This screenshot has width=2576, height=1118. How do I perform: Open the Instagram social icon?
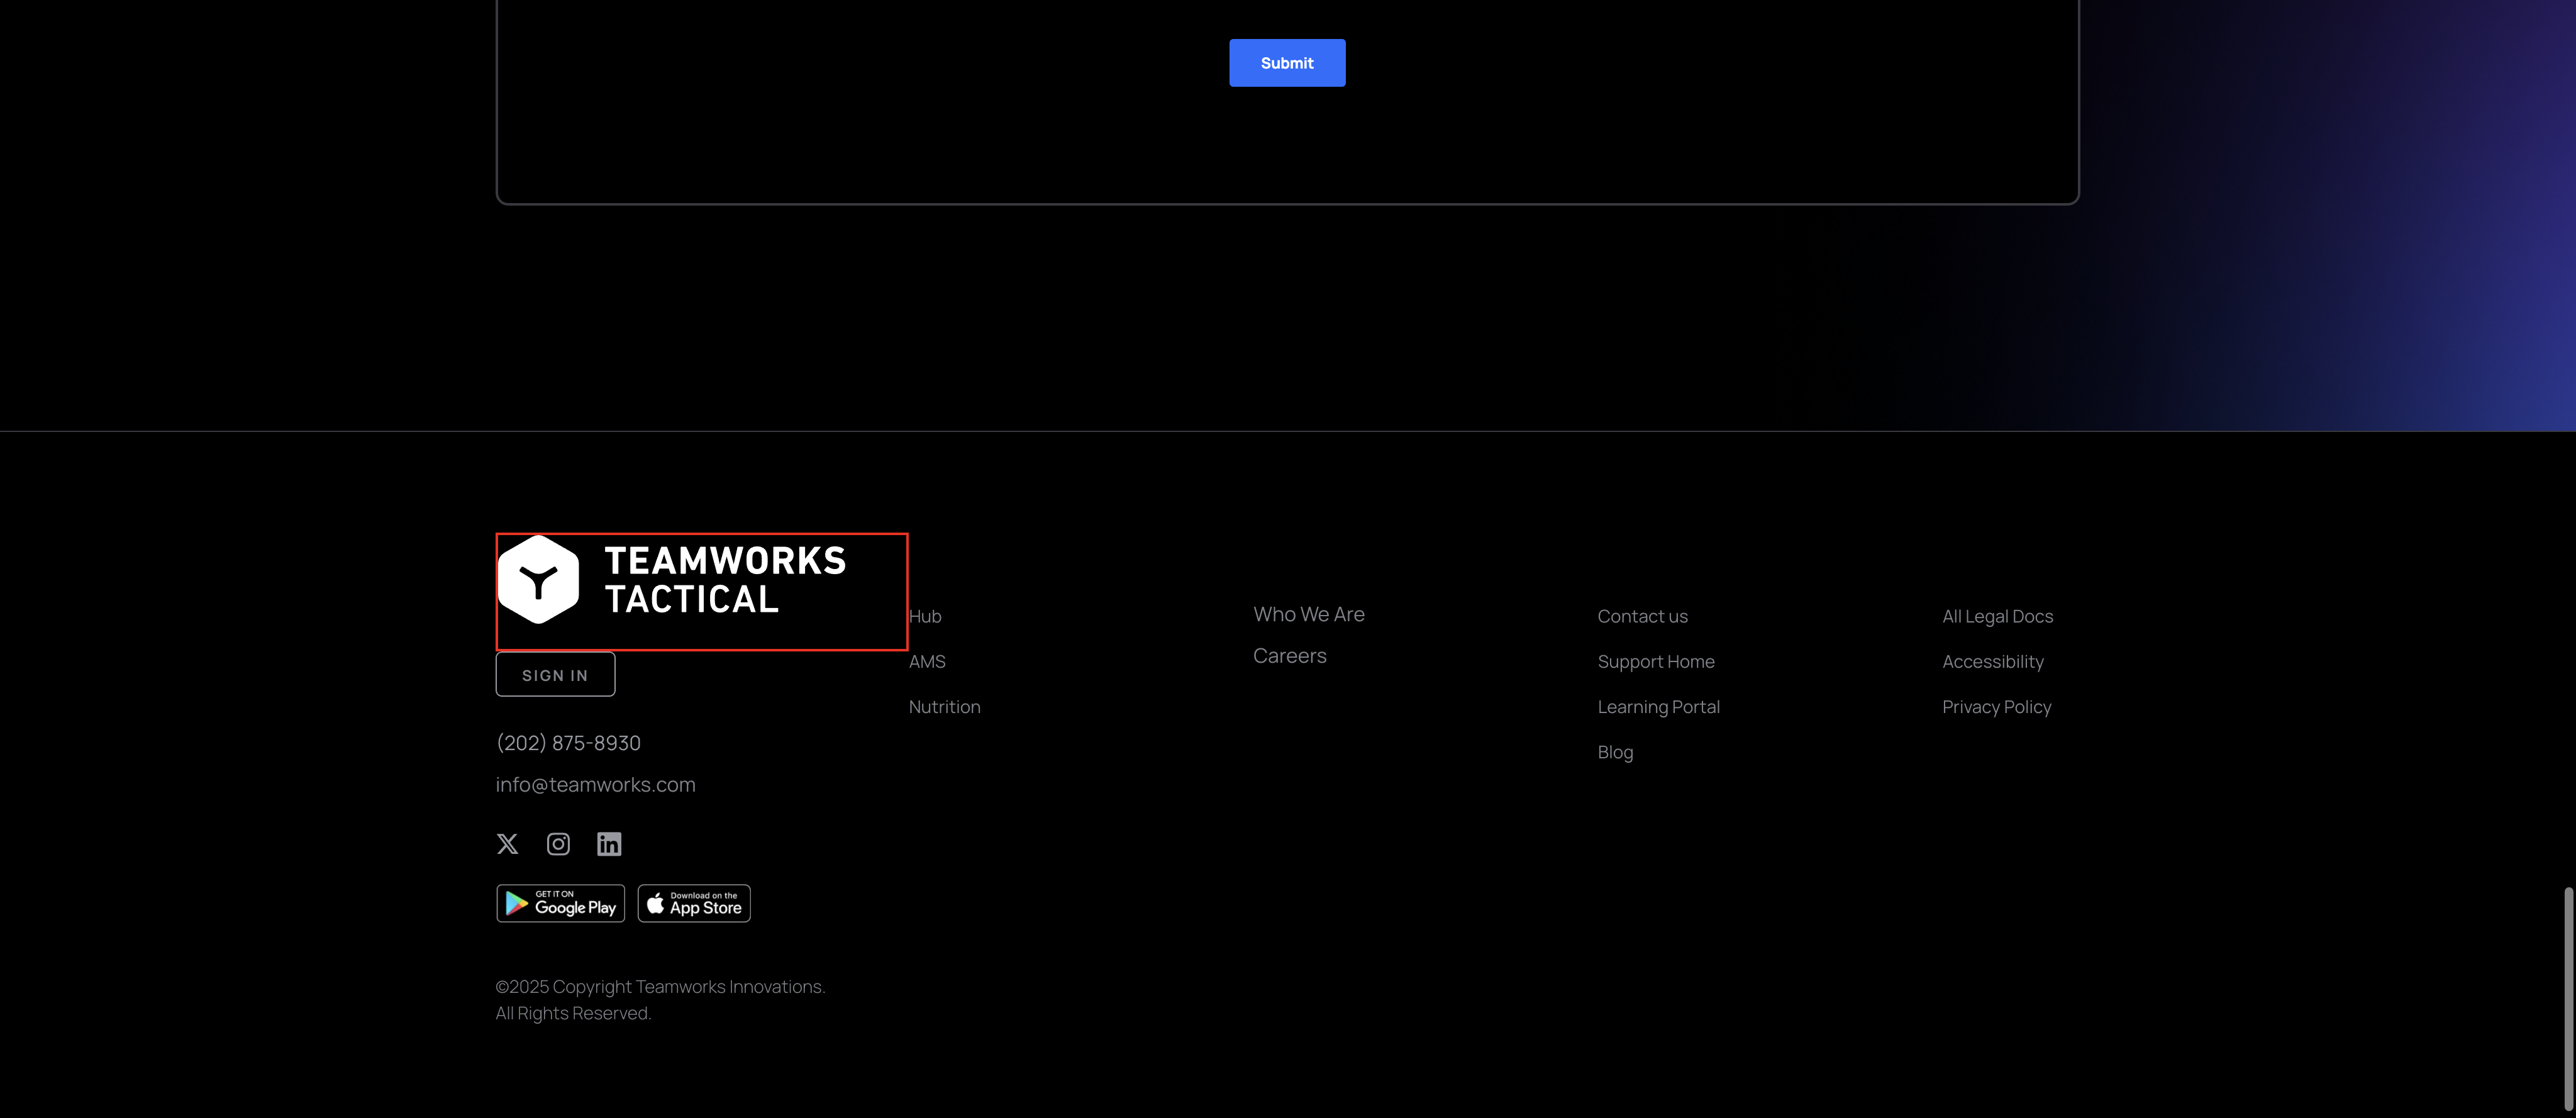coord(558,844)
